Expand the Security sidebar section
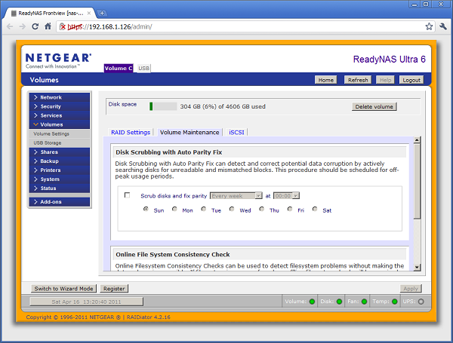 (x=60, y=106)
